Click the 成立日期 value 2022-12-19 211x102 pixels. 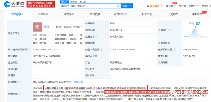(116, 30)
